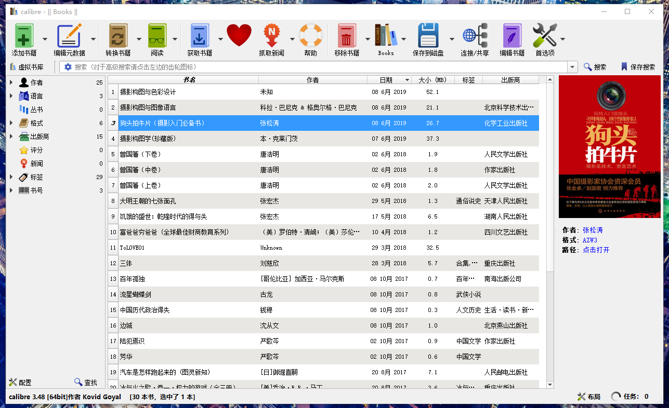Click the 狗头拍牛片 book cover thumbnail

[x=609, y=147]
